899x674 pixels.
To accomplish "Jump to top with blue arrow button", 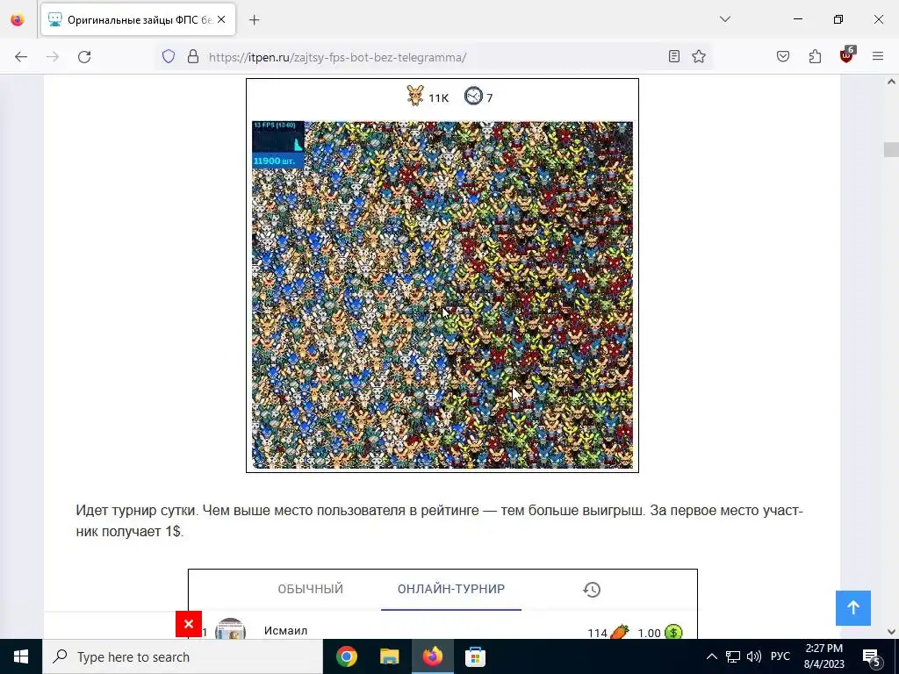I will (853, 608).
